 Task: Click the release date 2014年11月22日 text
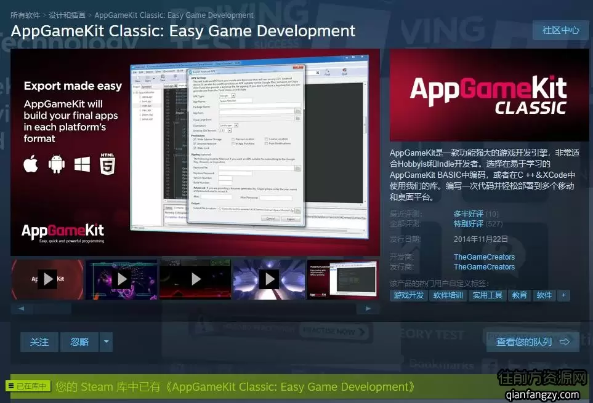click(480, 239)
